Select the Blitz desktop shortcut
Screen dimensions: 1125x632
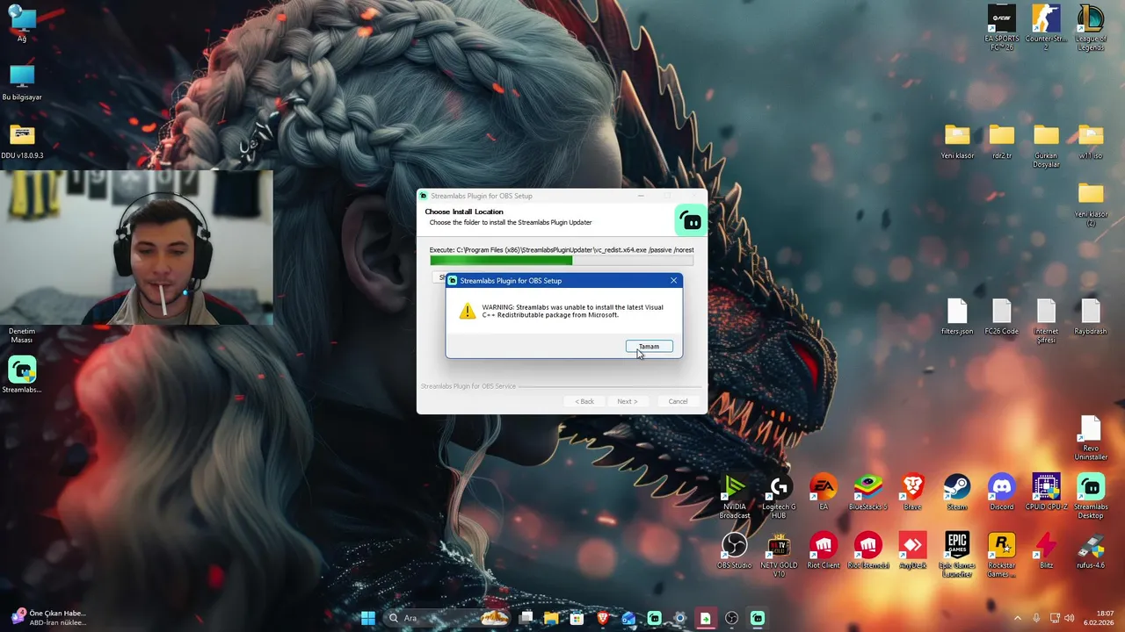tap(1046, 551)
